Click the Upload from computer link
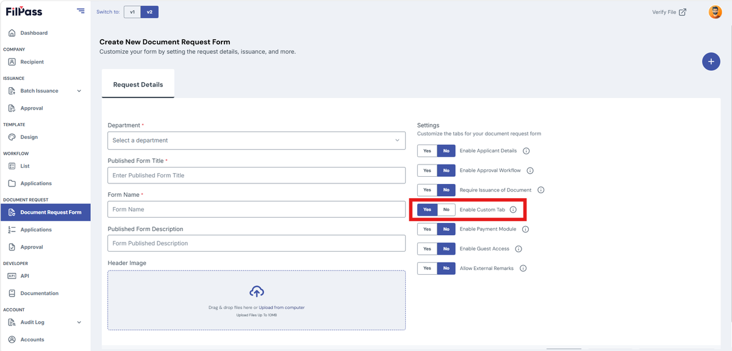 pyautogui.click(x=281, y=308)
